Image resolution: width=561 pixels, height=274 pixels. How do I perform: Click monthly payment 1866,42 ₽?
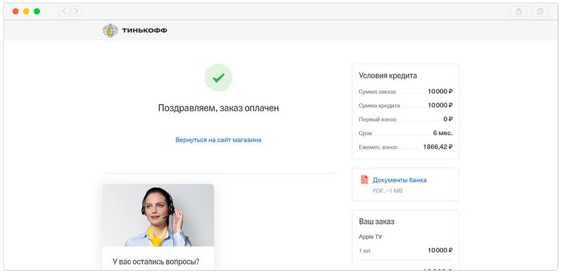click(438, 147)
